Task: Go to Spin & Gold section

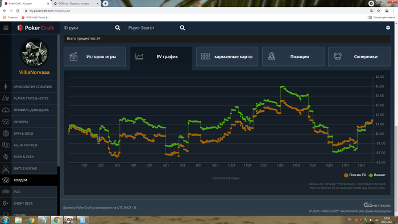Action: pos(28,134)
